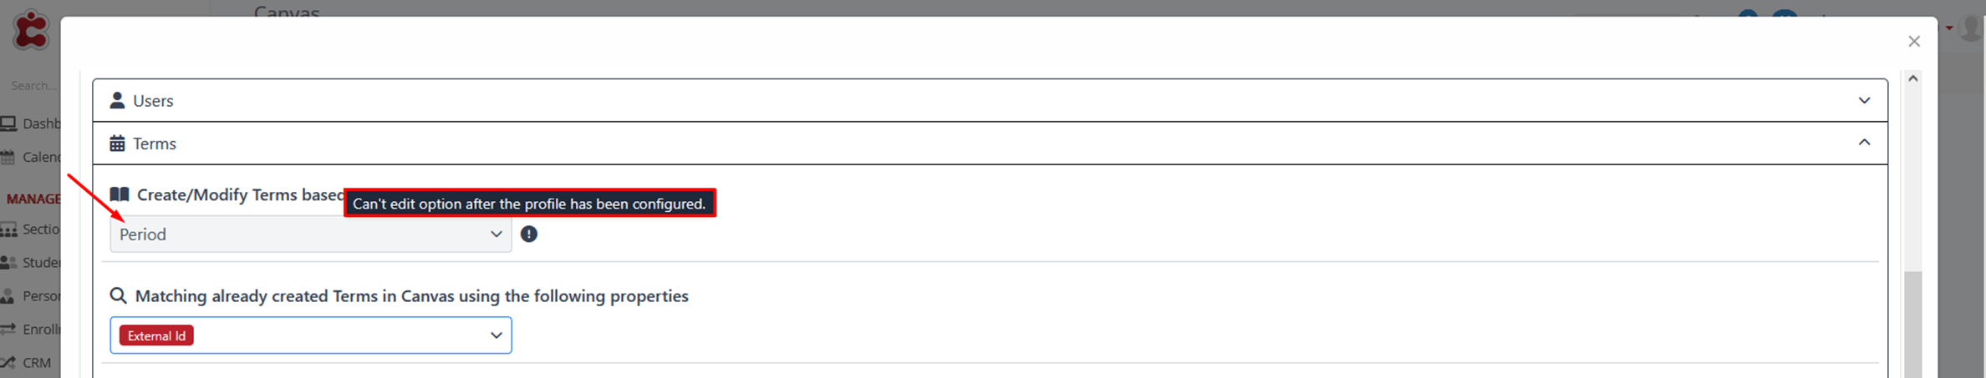Open the Period dropdown
This screenshot has height=378, width=1986.
pyautogui.click(x=311, y=234)
